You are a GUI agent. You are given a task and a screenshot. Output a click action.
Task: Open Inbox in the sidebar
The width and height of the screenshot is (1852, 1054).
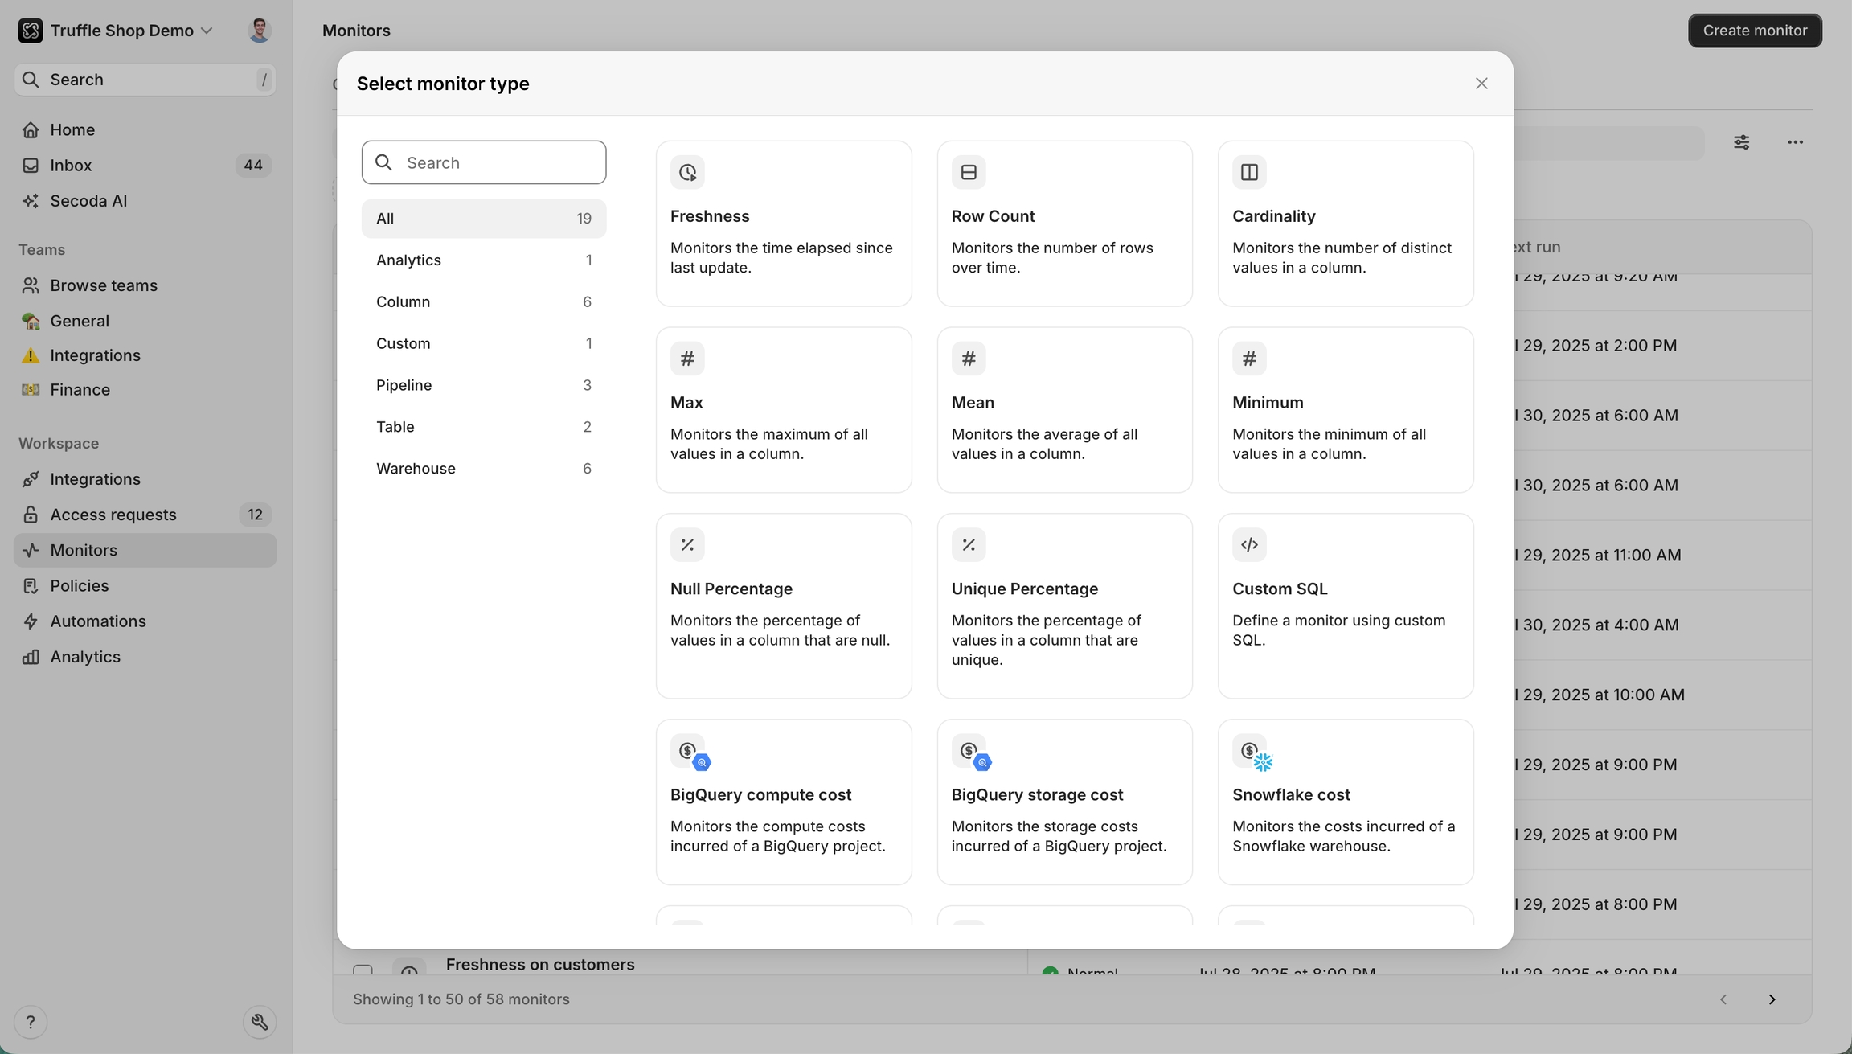[x=71, y=166]
